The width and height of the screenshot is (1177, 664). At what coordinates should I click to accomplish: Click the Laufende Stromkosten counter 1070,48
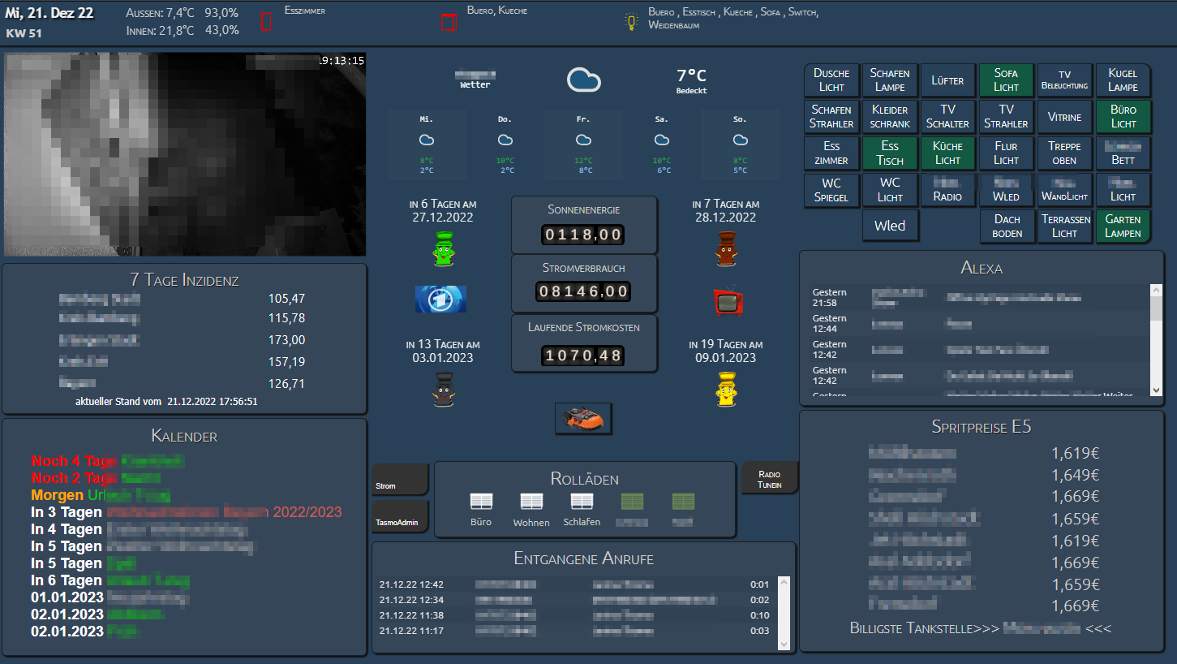[582, 356]
